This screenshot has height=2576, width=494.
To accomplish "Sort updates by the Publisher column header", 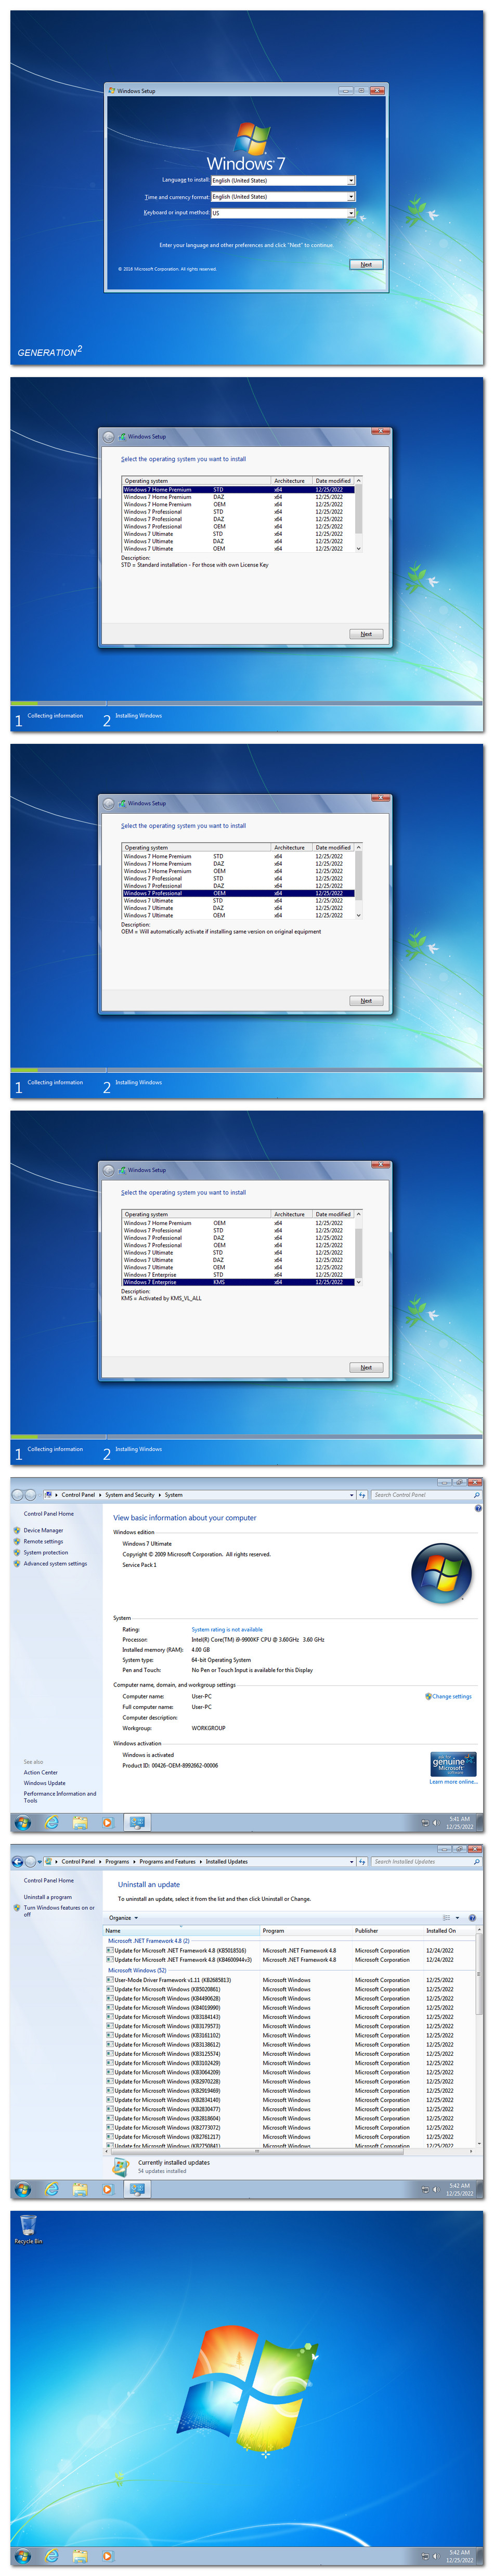I will [388, 1931].
